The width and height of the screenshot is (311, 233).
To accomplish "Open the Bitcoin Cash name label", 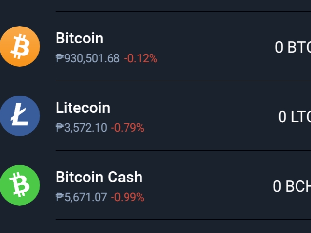I will pos(99,177).
